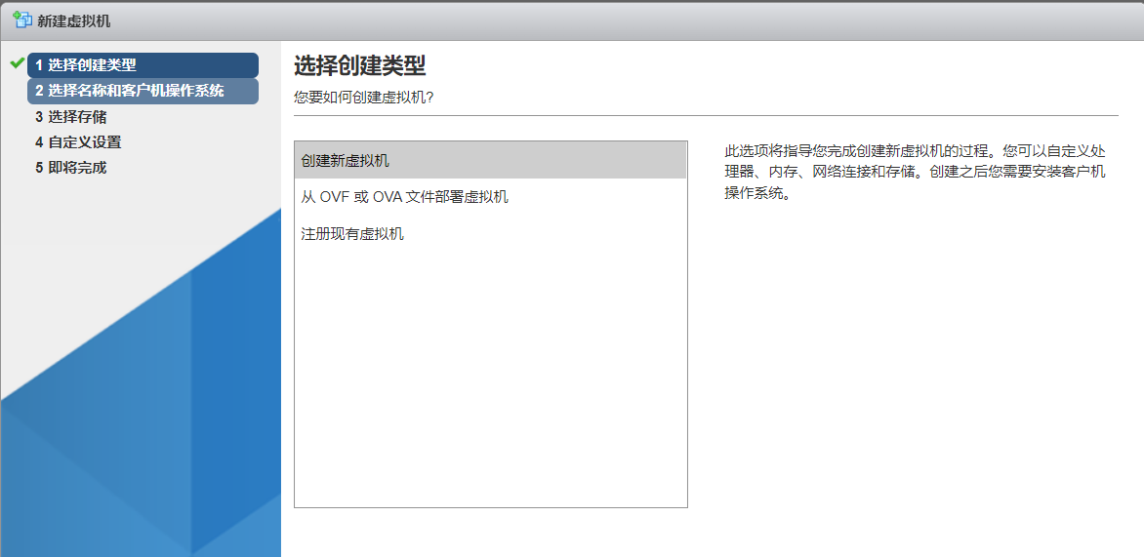
Task: Click the 您要如何创建虚拟机? subtitle text
Action: pyautogui.click(x=363, y=97)
